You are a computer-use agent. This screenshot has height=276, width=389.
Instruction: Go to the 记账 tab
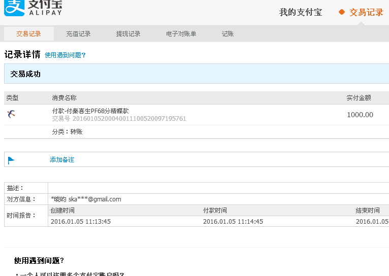[x=228, y=34]
